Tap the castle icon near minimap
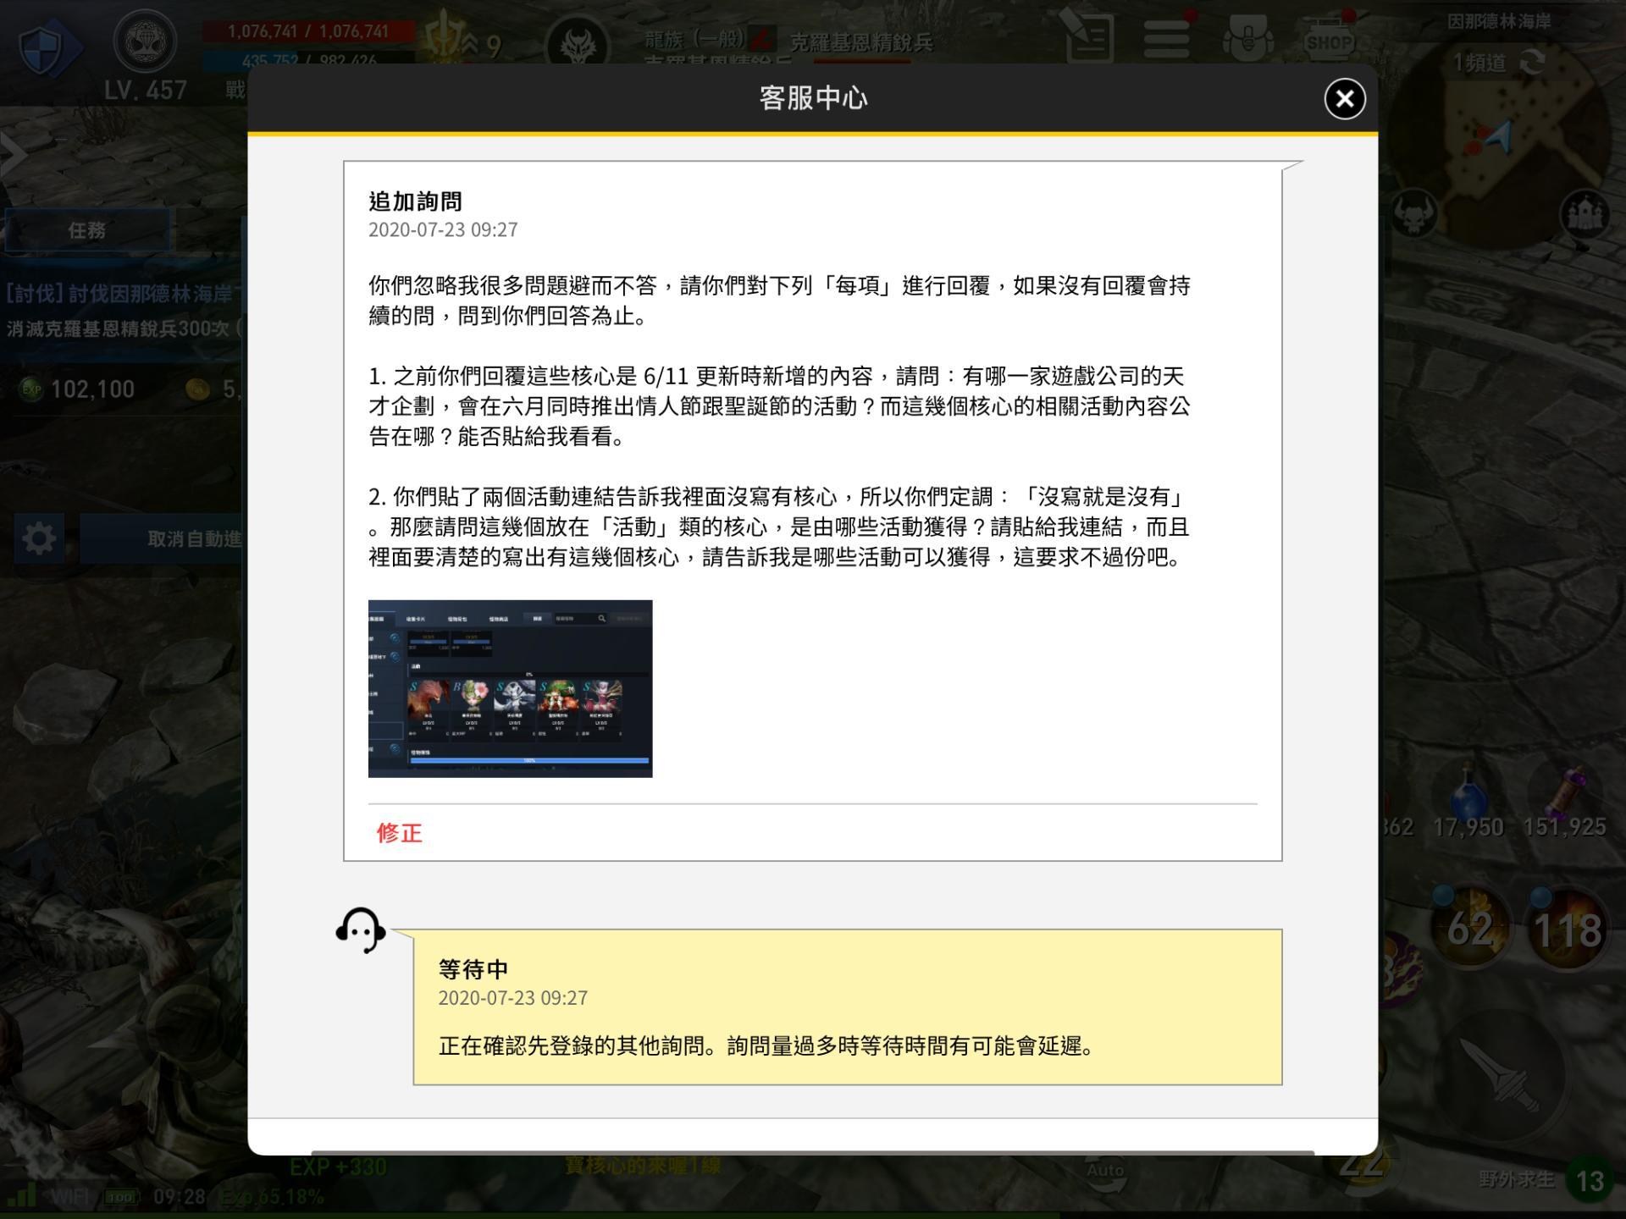 [1585, 215]
